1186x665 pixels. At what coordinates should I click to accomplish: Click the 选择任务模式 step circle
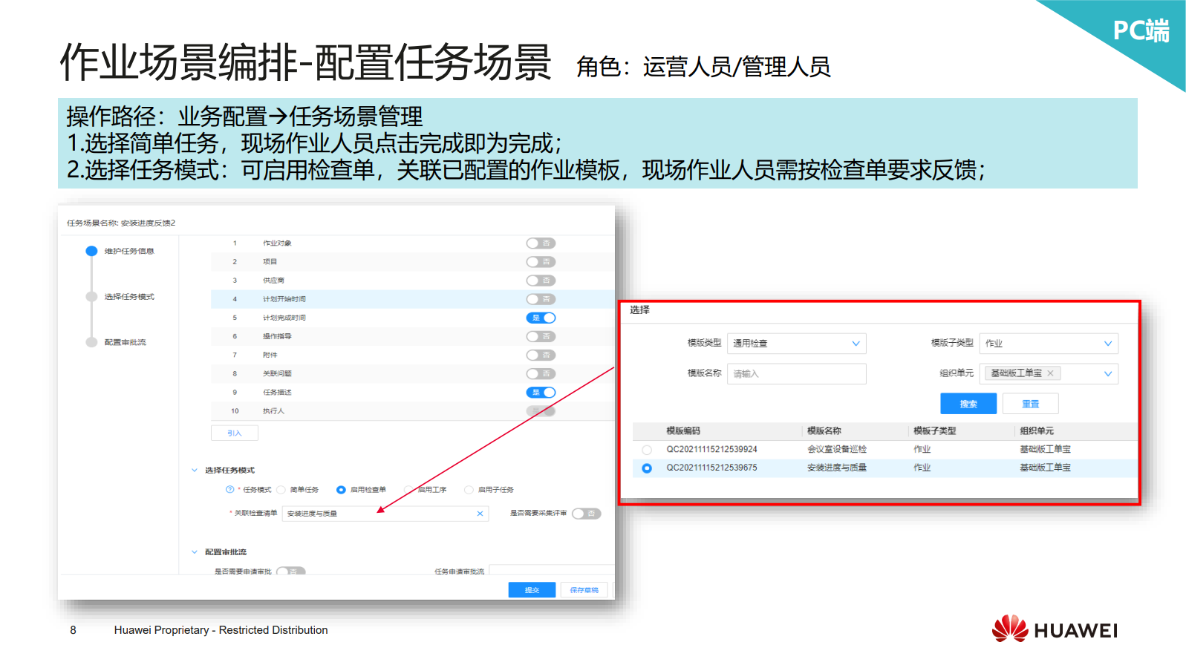pos(91,297)
